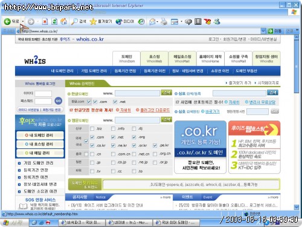Uncheck the .co.kr domain checkbox
302x227 pixels.
(92, 145)
